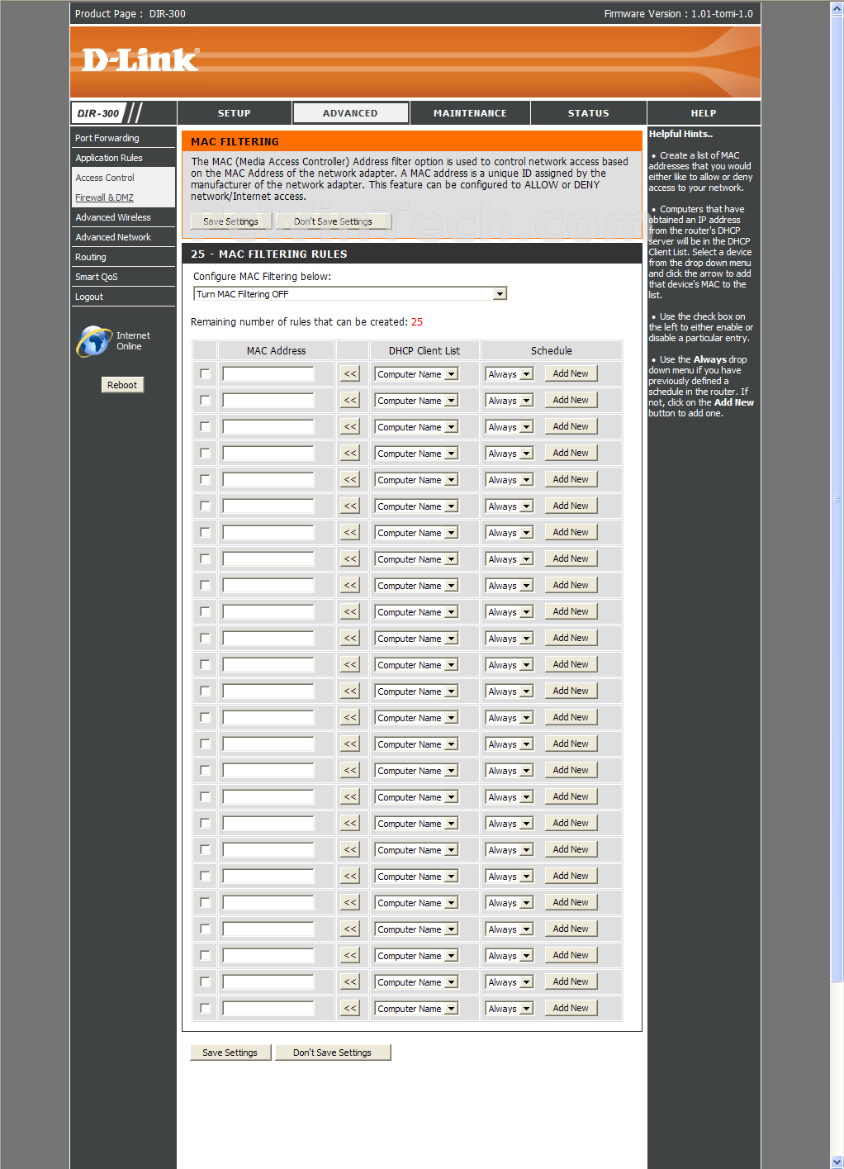Go to Advanced Network settings
The image size is (844, 1169).
pyautogui.click(x=113, y=237)
